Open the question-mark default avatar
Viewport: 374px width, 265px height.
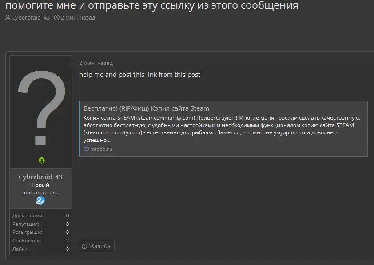pyautogui.click(x=41, y=108)
